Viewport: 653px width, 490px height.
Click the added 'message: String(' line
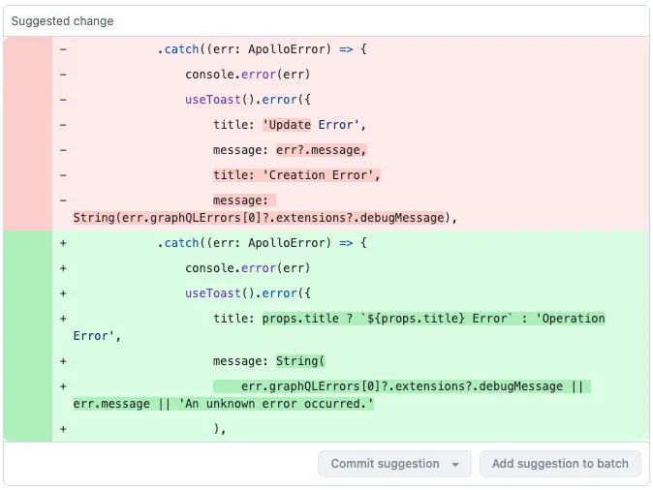pyautogui.click(x=270, y=361)
